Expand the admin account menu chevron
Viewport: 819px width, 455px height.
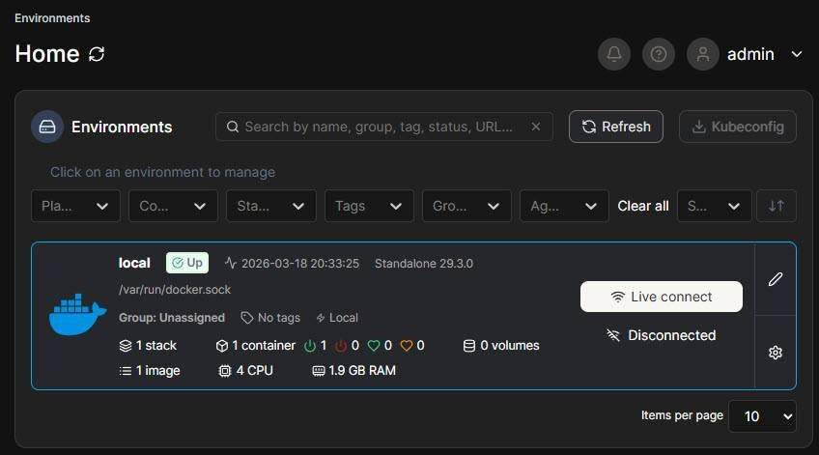(797, 54)
